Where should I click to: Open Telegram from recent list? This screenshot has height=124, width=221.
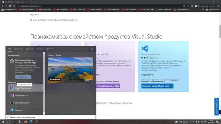(26, 110)
